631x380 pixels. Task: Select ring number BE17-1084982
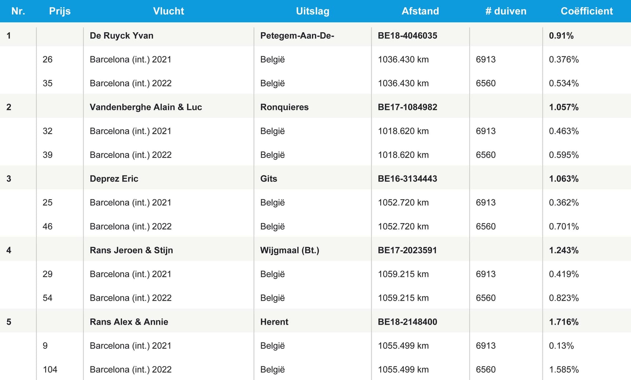click(407, 107)
